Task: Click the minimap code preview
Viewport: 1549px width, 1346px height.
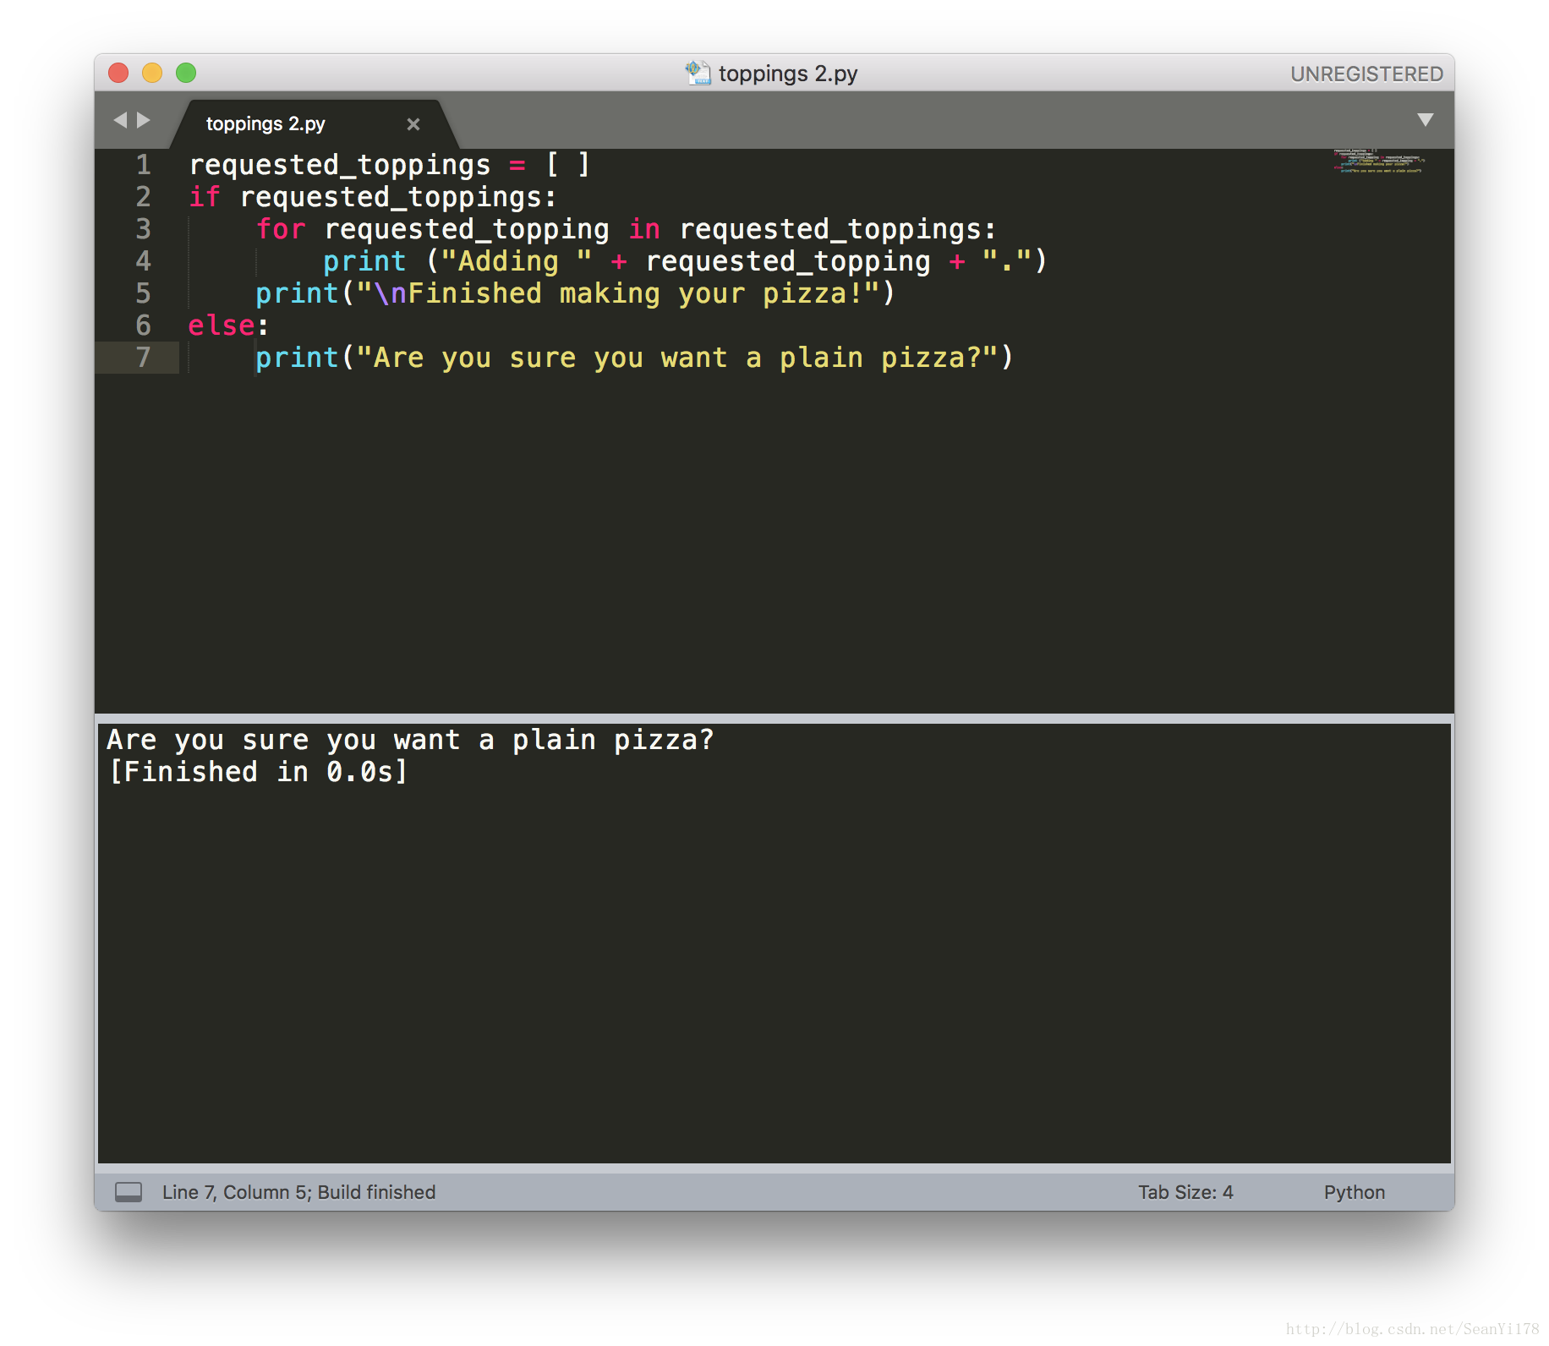Action: click(x=1378, y=161)
